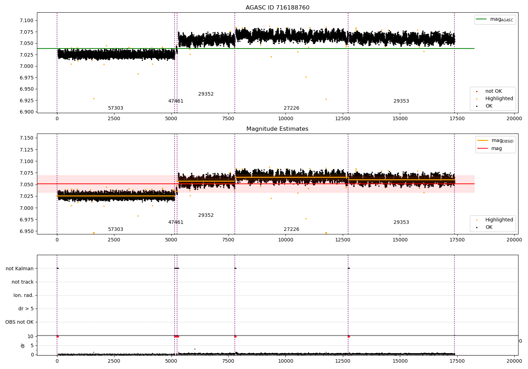
Task: Click the 10 tick on the dr axis
Action: (31, 337)
